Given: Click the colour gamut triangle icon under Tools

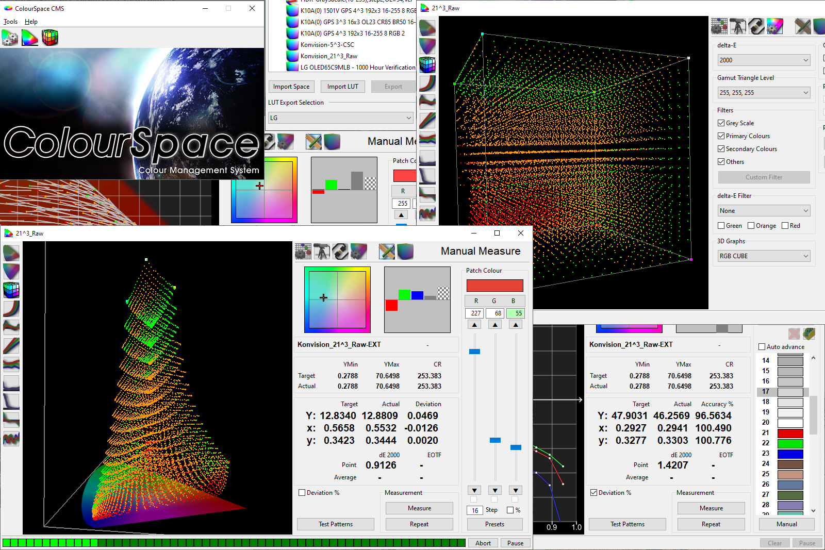Looking at the screenshot, I should [x=30, y=38].
